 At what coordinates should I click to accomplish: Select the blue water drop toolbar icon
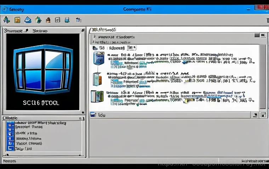28,20
